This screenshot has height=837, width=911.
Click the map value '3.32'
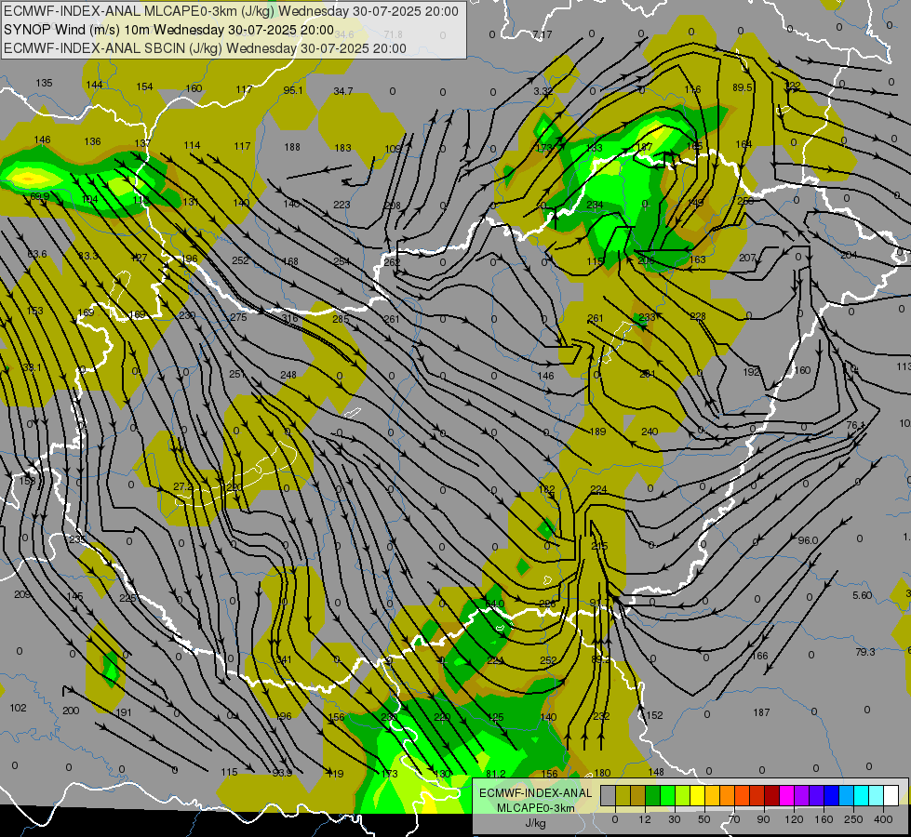[x=543, y=91]
